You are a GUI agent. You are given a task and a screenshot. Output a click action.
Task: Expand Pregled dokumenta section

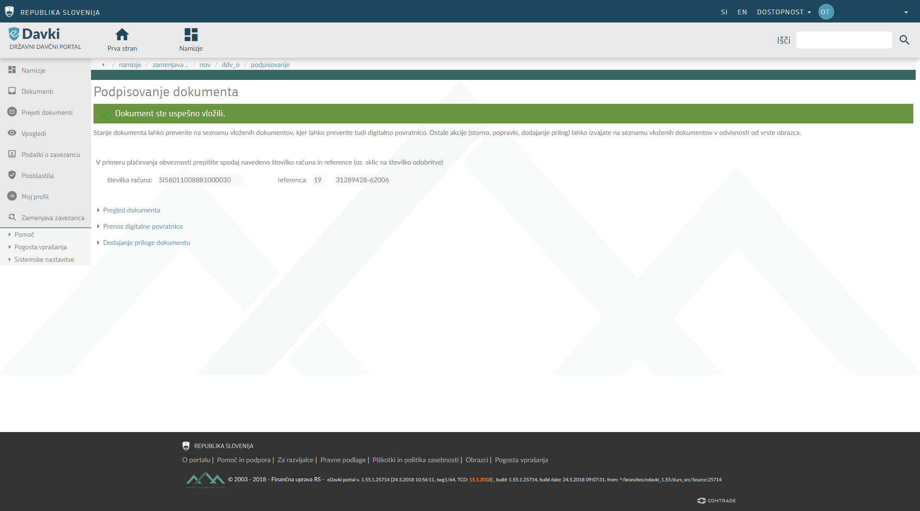pyautogui.click(x=131, y=210)
